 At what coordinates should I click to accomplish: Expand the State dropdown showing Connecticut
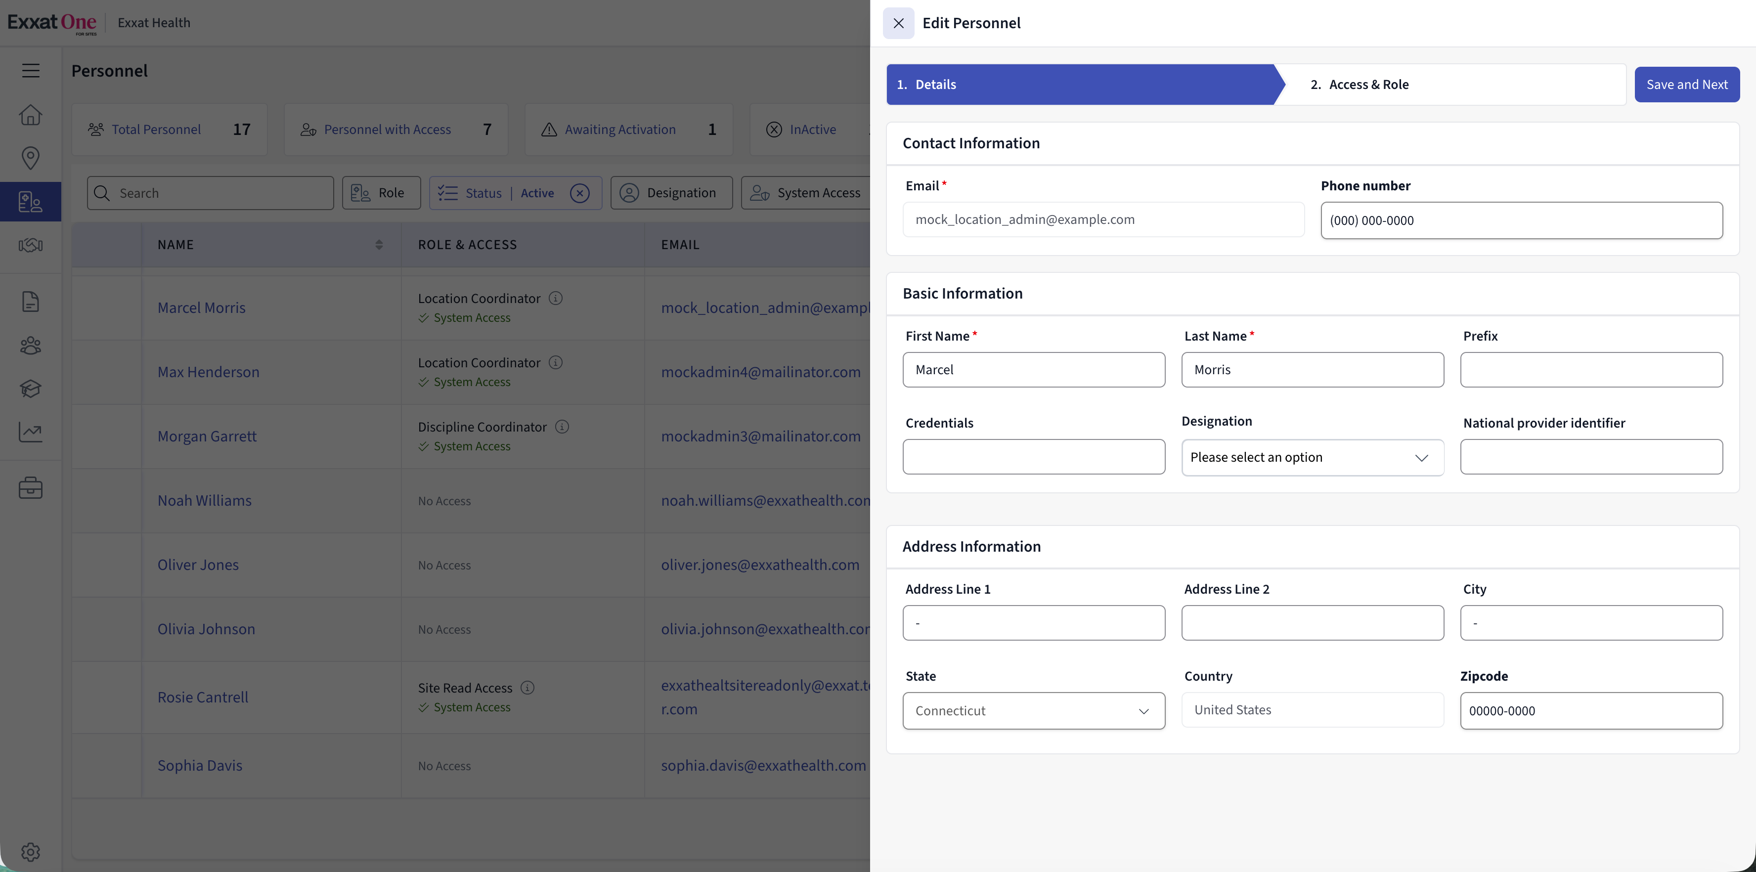(1033, 711)
